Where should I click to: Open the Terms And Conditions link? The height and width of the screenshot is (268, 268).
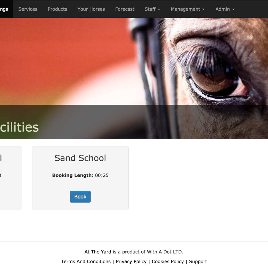pos(86,261)
